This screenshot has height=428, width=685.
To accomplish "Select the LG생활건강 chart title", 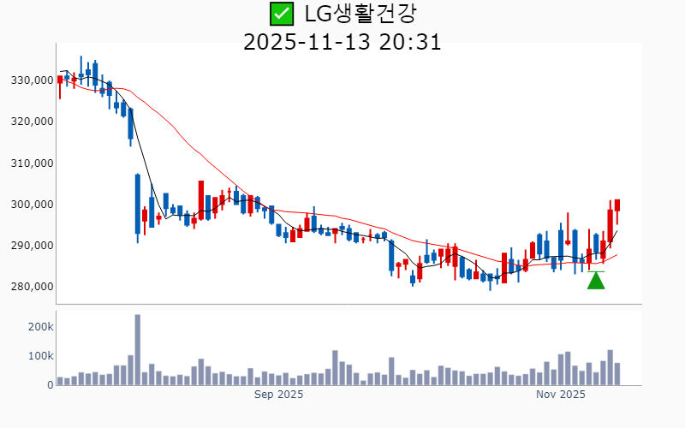I will pyautogui.click(x=360, y=14).
